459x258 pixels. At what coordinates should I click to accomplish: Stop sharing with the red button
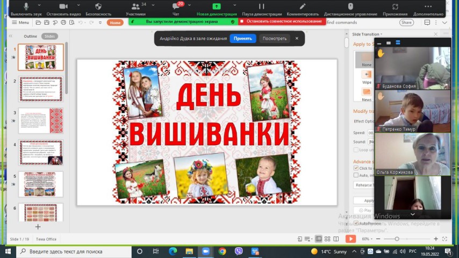pos(282,21)
